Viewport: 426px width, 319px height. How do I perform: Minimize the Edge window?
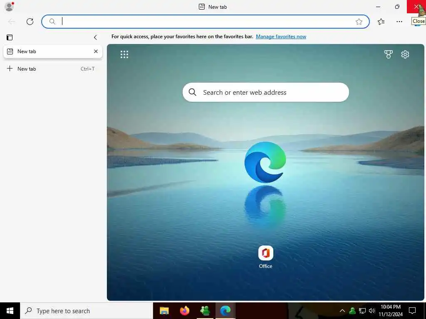coord(378,7)
